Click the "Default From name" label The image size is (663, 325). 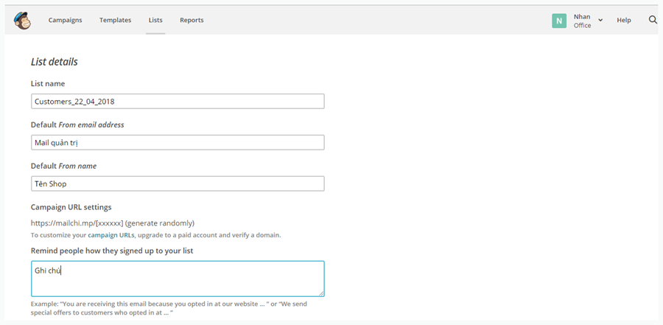[64, 166]
